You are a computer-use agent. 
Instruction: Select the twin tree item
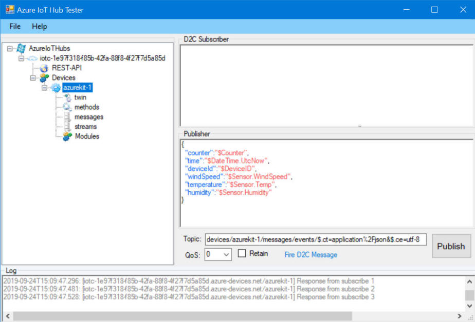click(80, 97)
